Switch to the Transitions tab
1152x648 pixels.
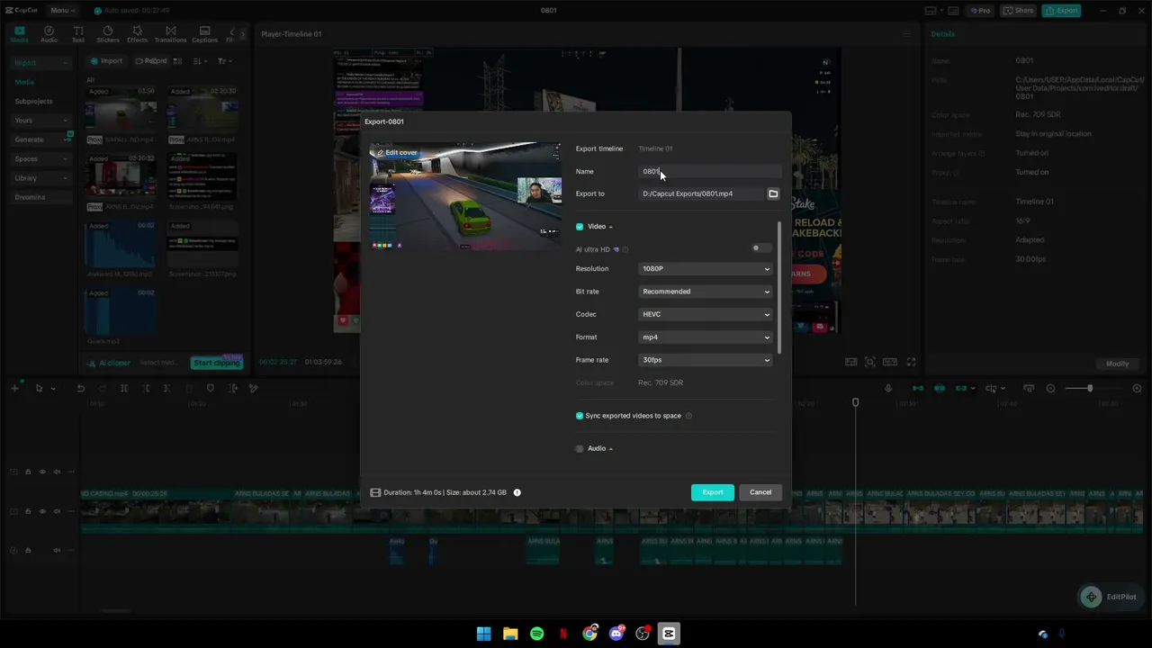pos(170,34)
